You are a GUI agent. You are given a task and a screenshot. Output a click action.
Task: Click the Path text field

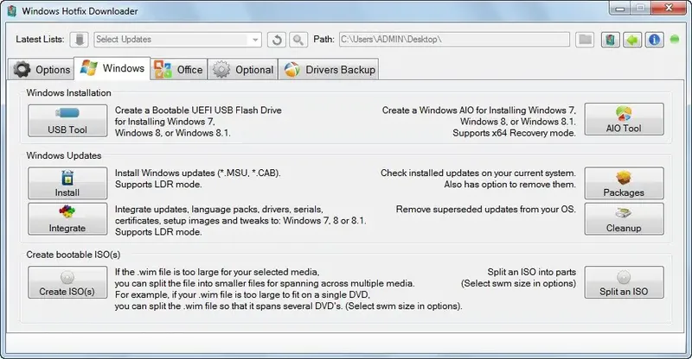[454, 39]
